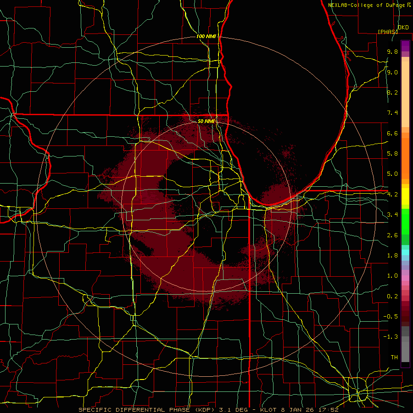
Task: Click the 9.8 scale value
Action: [392, 51]
